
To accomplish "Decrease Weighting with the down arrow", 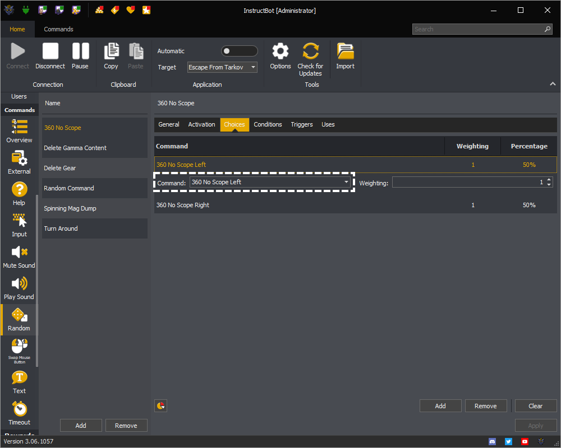I will point(549,185).
